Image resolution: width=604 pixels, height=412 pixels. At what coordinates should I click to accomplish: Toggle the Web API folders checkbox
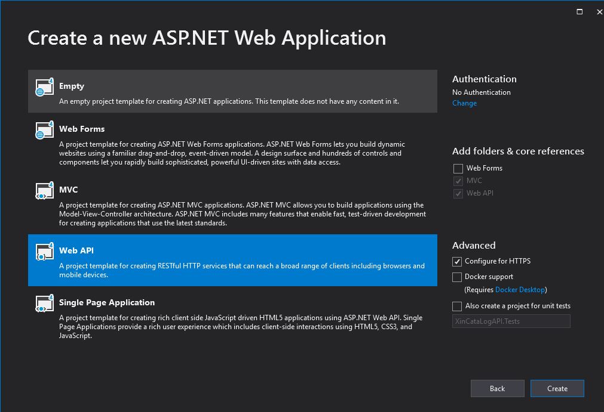pyautogui.click(x=458, y=193)
